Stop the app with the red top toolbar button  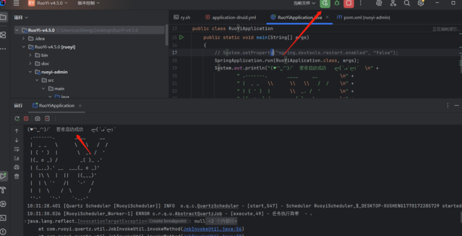coord(349,3)
